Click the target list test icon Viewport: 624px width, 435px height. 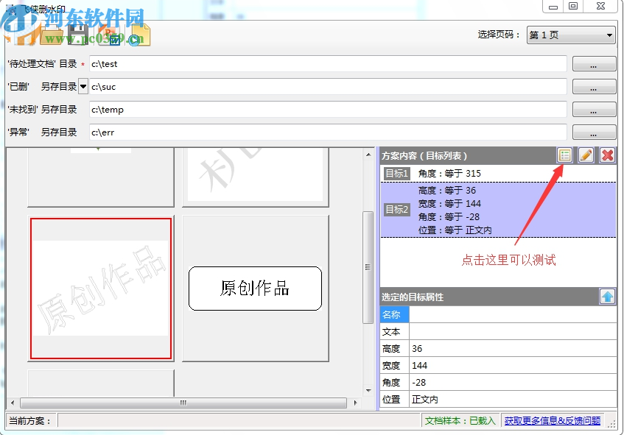(565, 155)
